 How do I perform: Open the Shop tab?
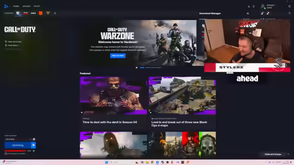point(37,6)
